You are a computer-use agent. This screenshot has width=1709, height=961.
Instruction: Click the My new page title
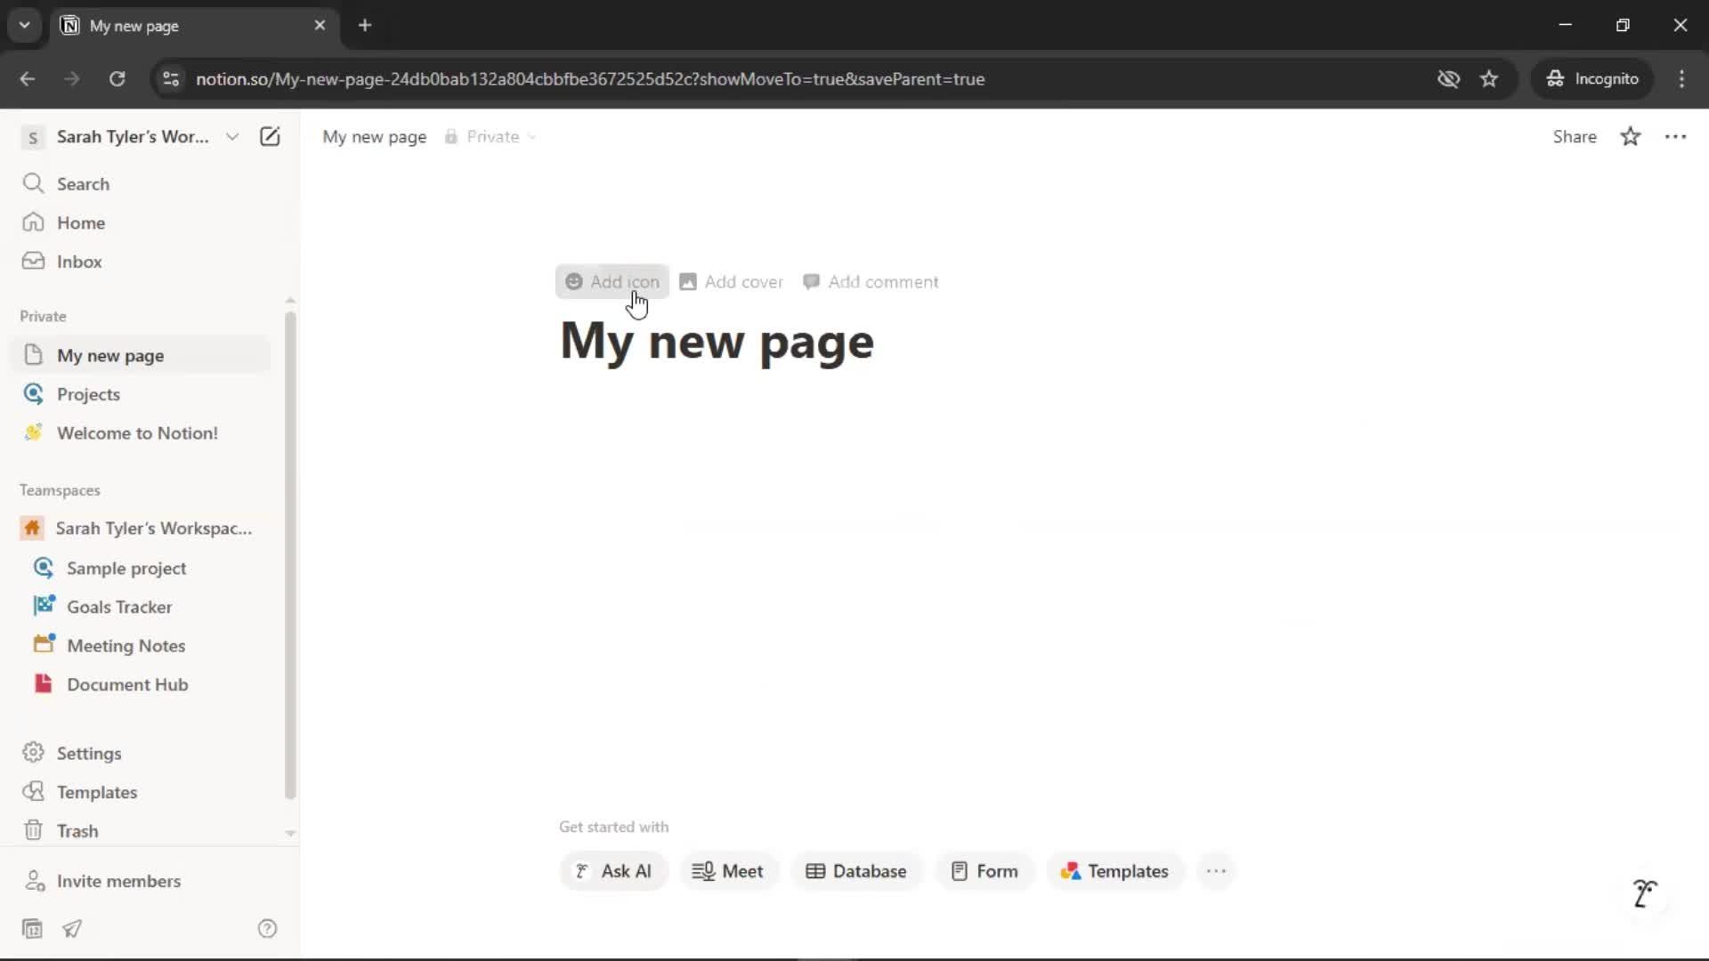tap(717, 341)
